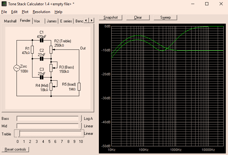Open the Resolution menu

[x=41, y=12]
